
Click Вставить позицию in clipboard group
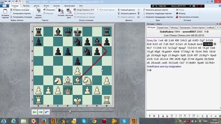20,10
